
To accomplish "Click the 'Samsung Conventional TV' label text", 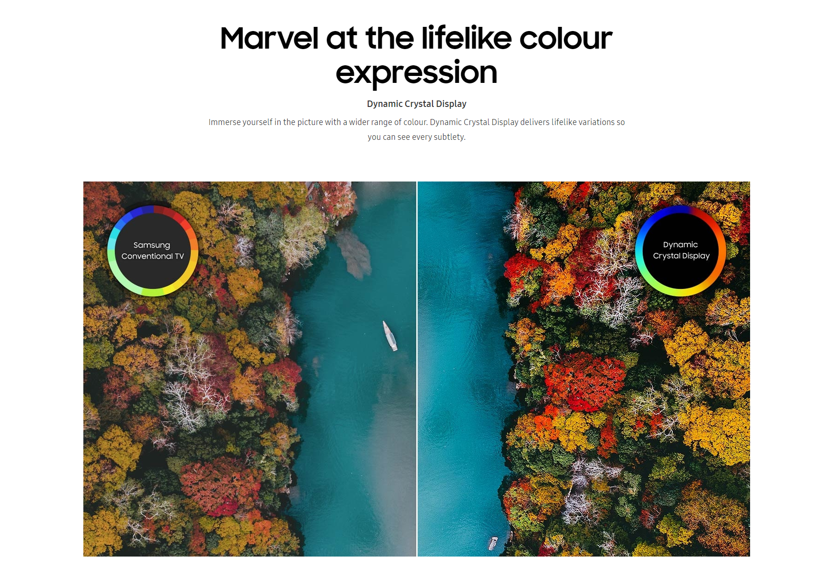I will coord(152,250).
